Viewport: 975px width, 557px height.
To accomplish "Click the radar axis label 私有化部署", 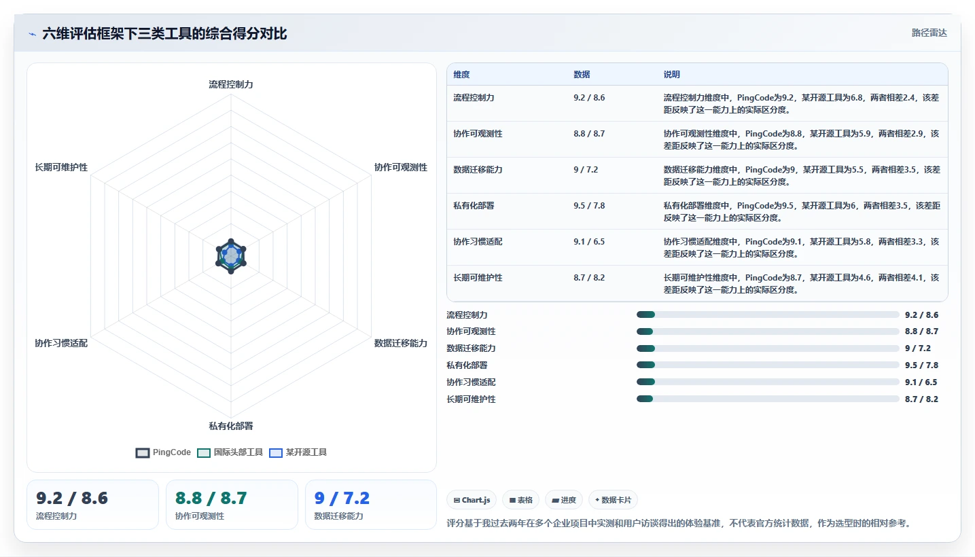I will [x=231, y=426].
